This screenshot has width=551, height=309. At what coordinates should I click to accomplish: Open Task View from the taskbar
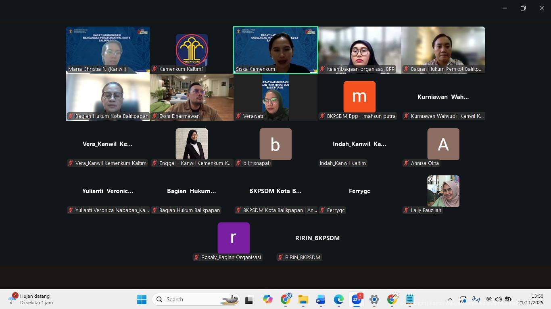click(249, 299)
